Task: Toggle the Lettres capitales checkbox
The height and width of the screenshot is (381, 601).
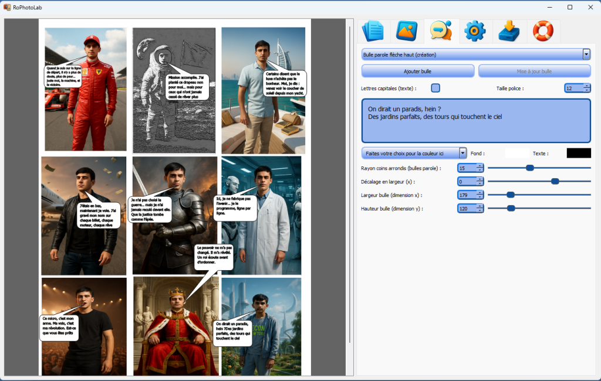Action: (x=435, y=88)
